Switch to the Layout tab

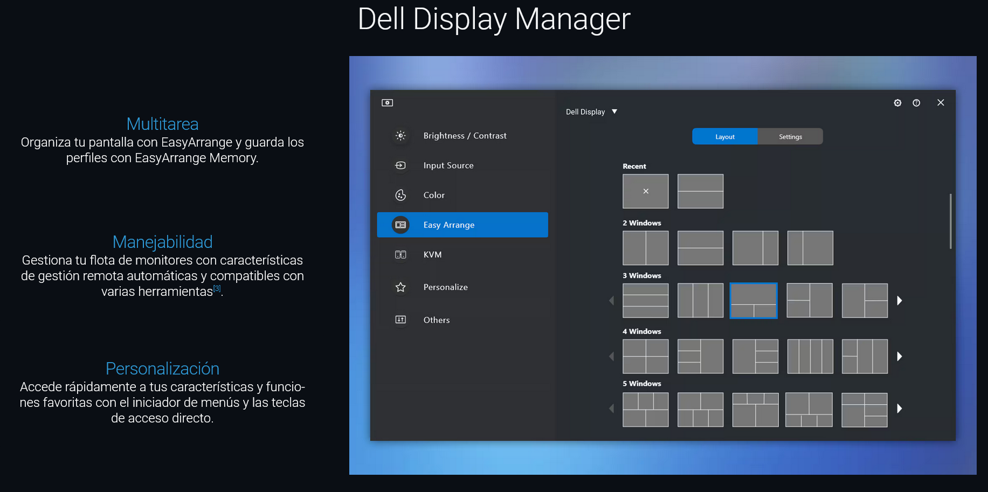point(725,137)
